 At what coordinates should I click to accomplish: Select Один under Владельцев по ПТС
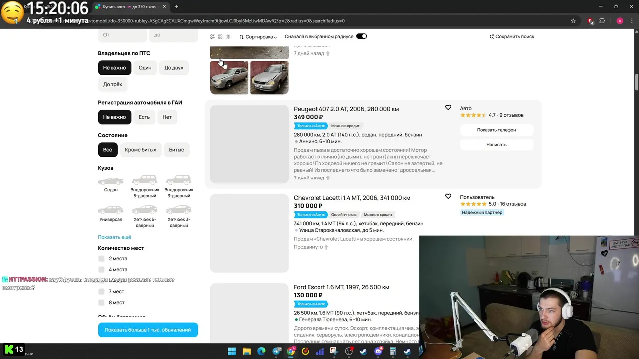(x=145, y=68)
